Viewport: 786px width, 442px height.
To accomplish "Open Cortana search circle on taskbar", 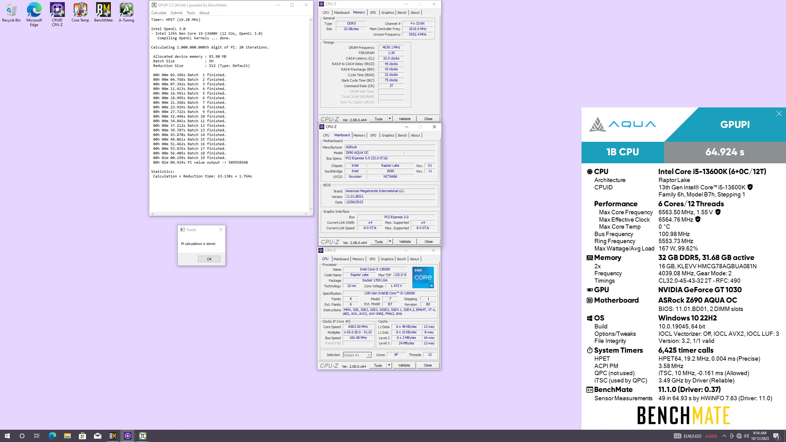I will click(x=22, y=436).
